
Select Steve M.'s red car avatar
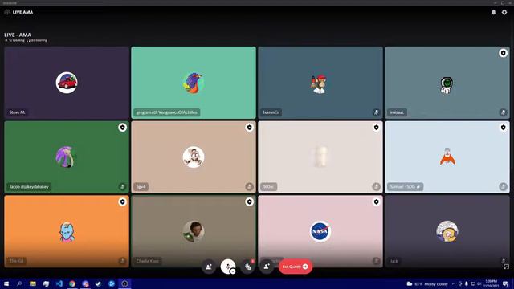click(67, 83)
